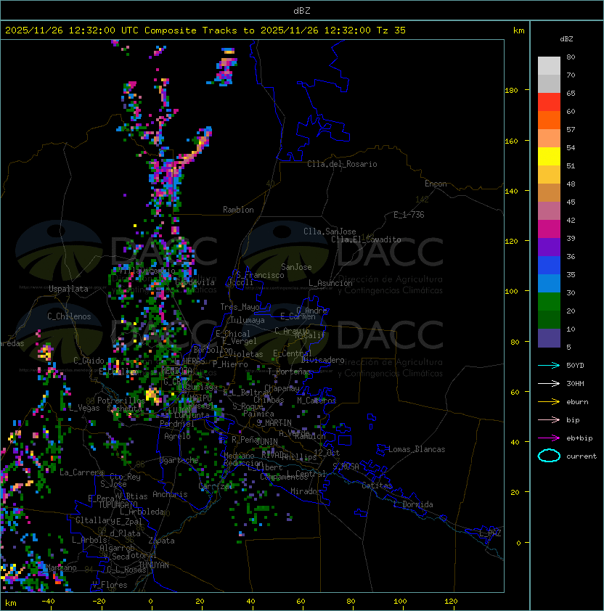Select the magenta 39-42 dBZ legend swatch
The width and height of the screenshot is (604, 611).
[549, 229]
